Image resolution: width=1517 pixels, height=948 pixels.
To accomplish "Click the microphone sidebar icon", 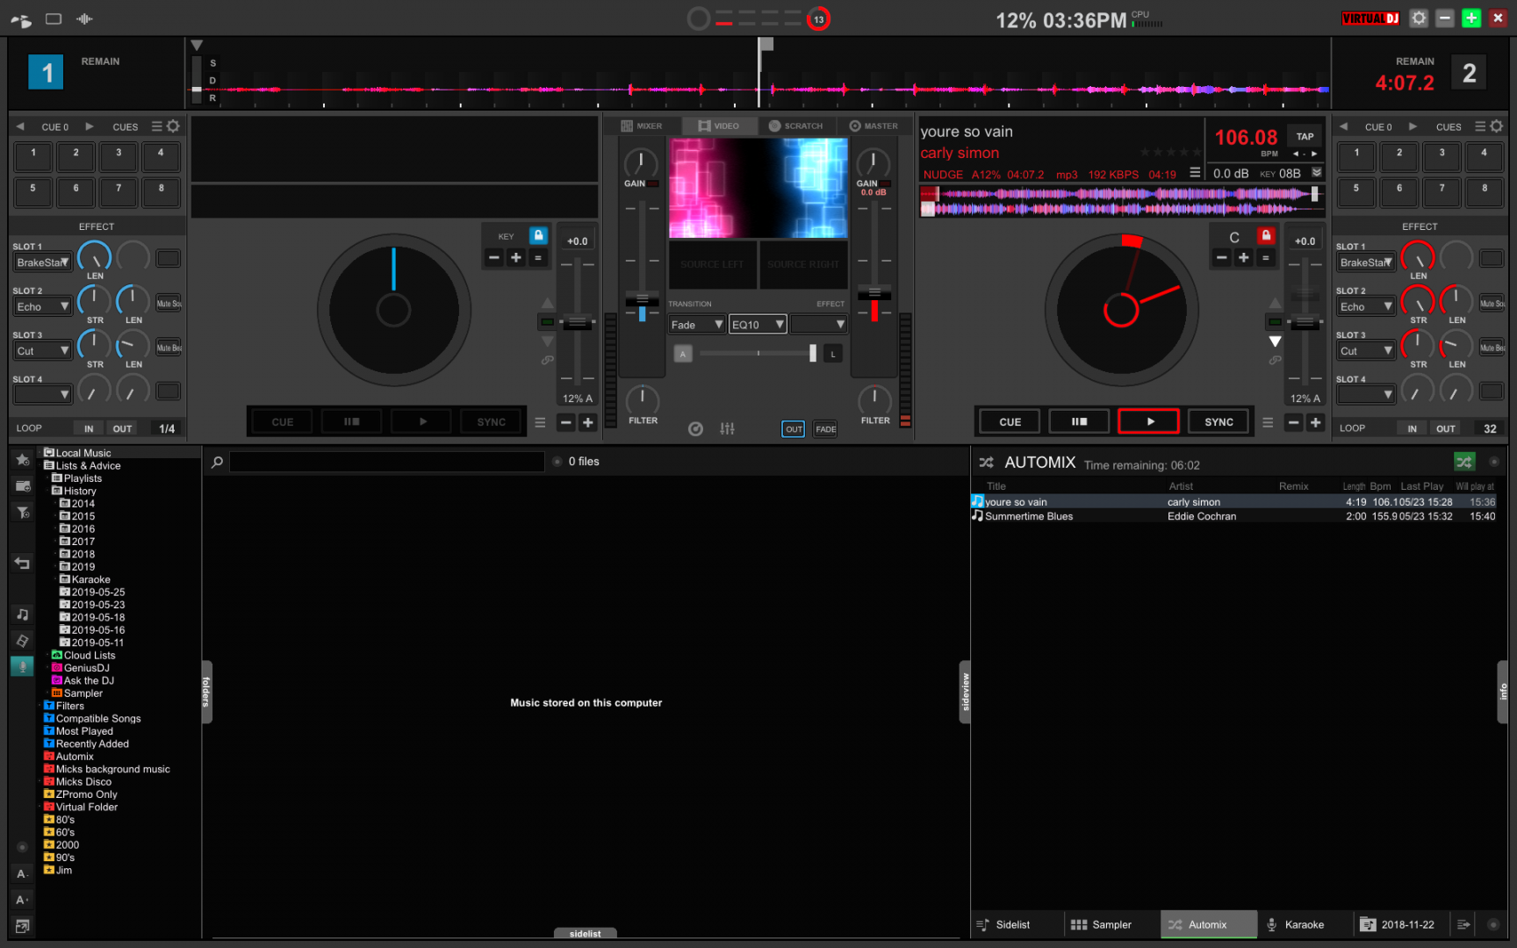I will tap(22, 666).
